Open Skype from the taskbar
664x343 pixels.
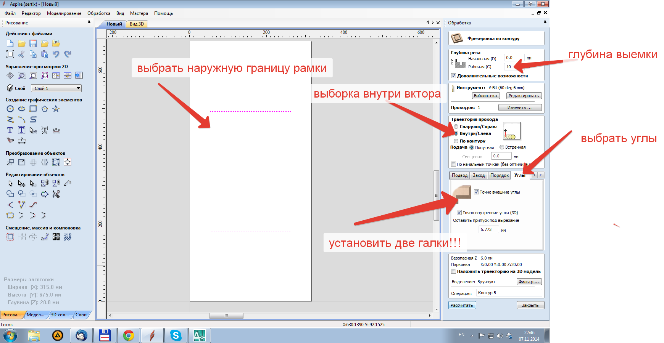click(176, 335)
